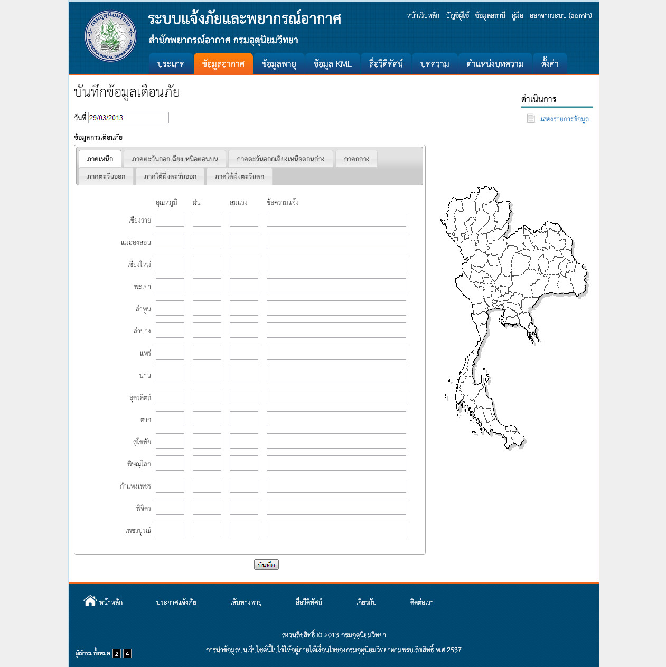Click สื่อวีดีทัศน์ in the footer

pyautogui.click(x=309, y=602)
